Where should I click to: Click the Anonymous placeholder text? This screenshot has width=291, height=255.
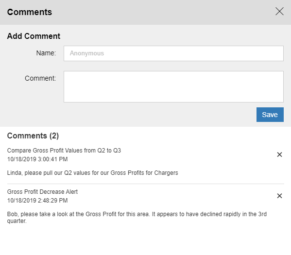(87, 53)
